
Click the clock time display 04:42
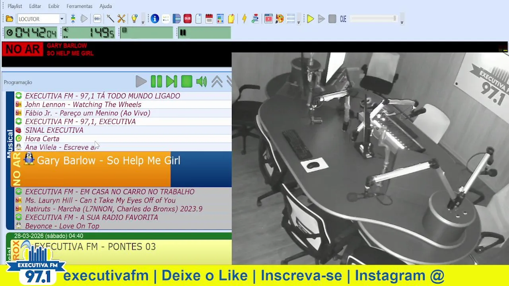point(31,33)
